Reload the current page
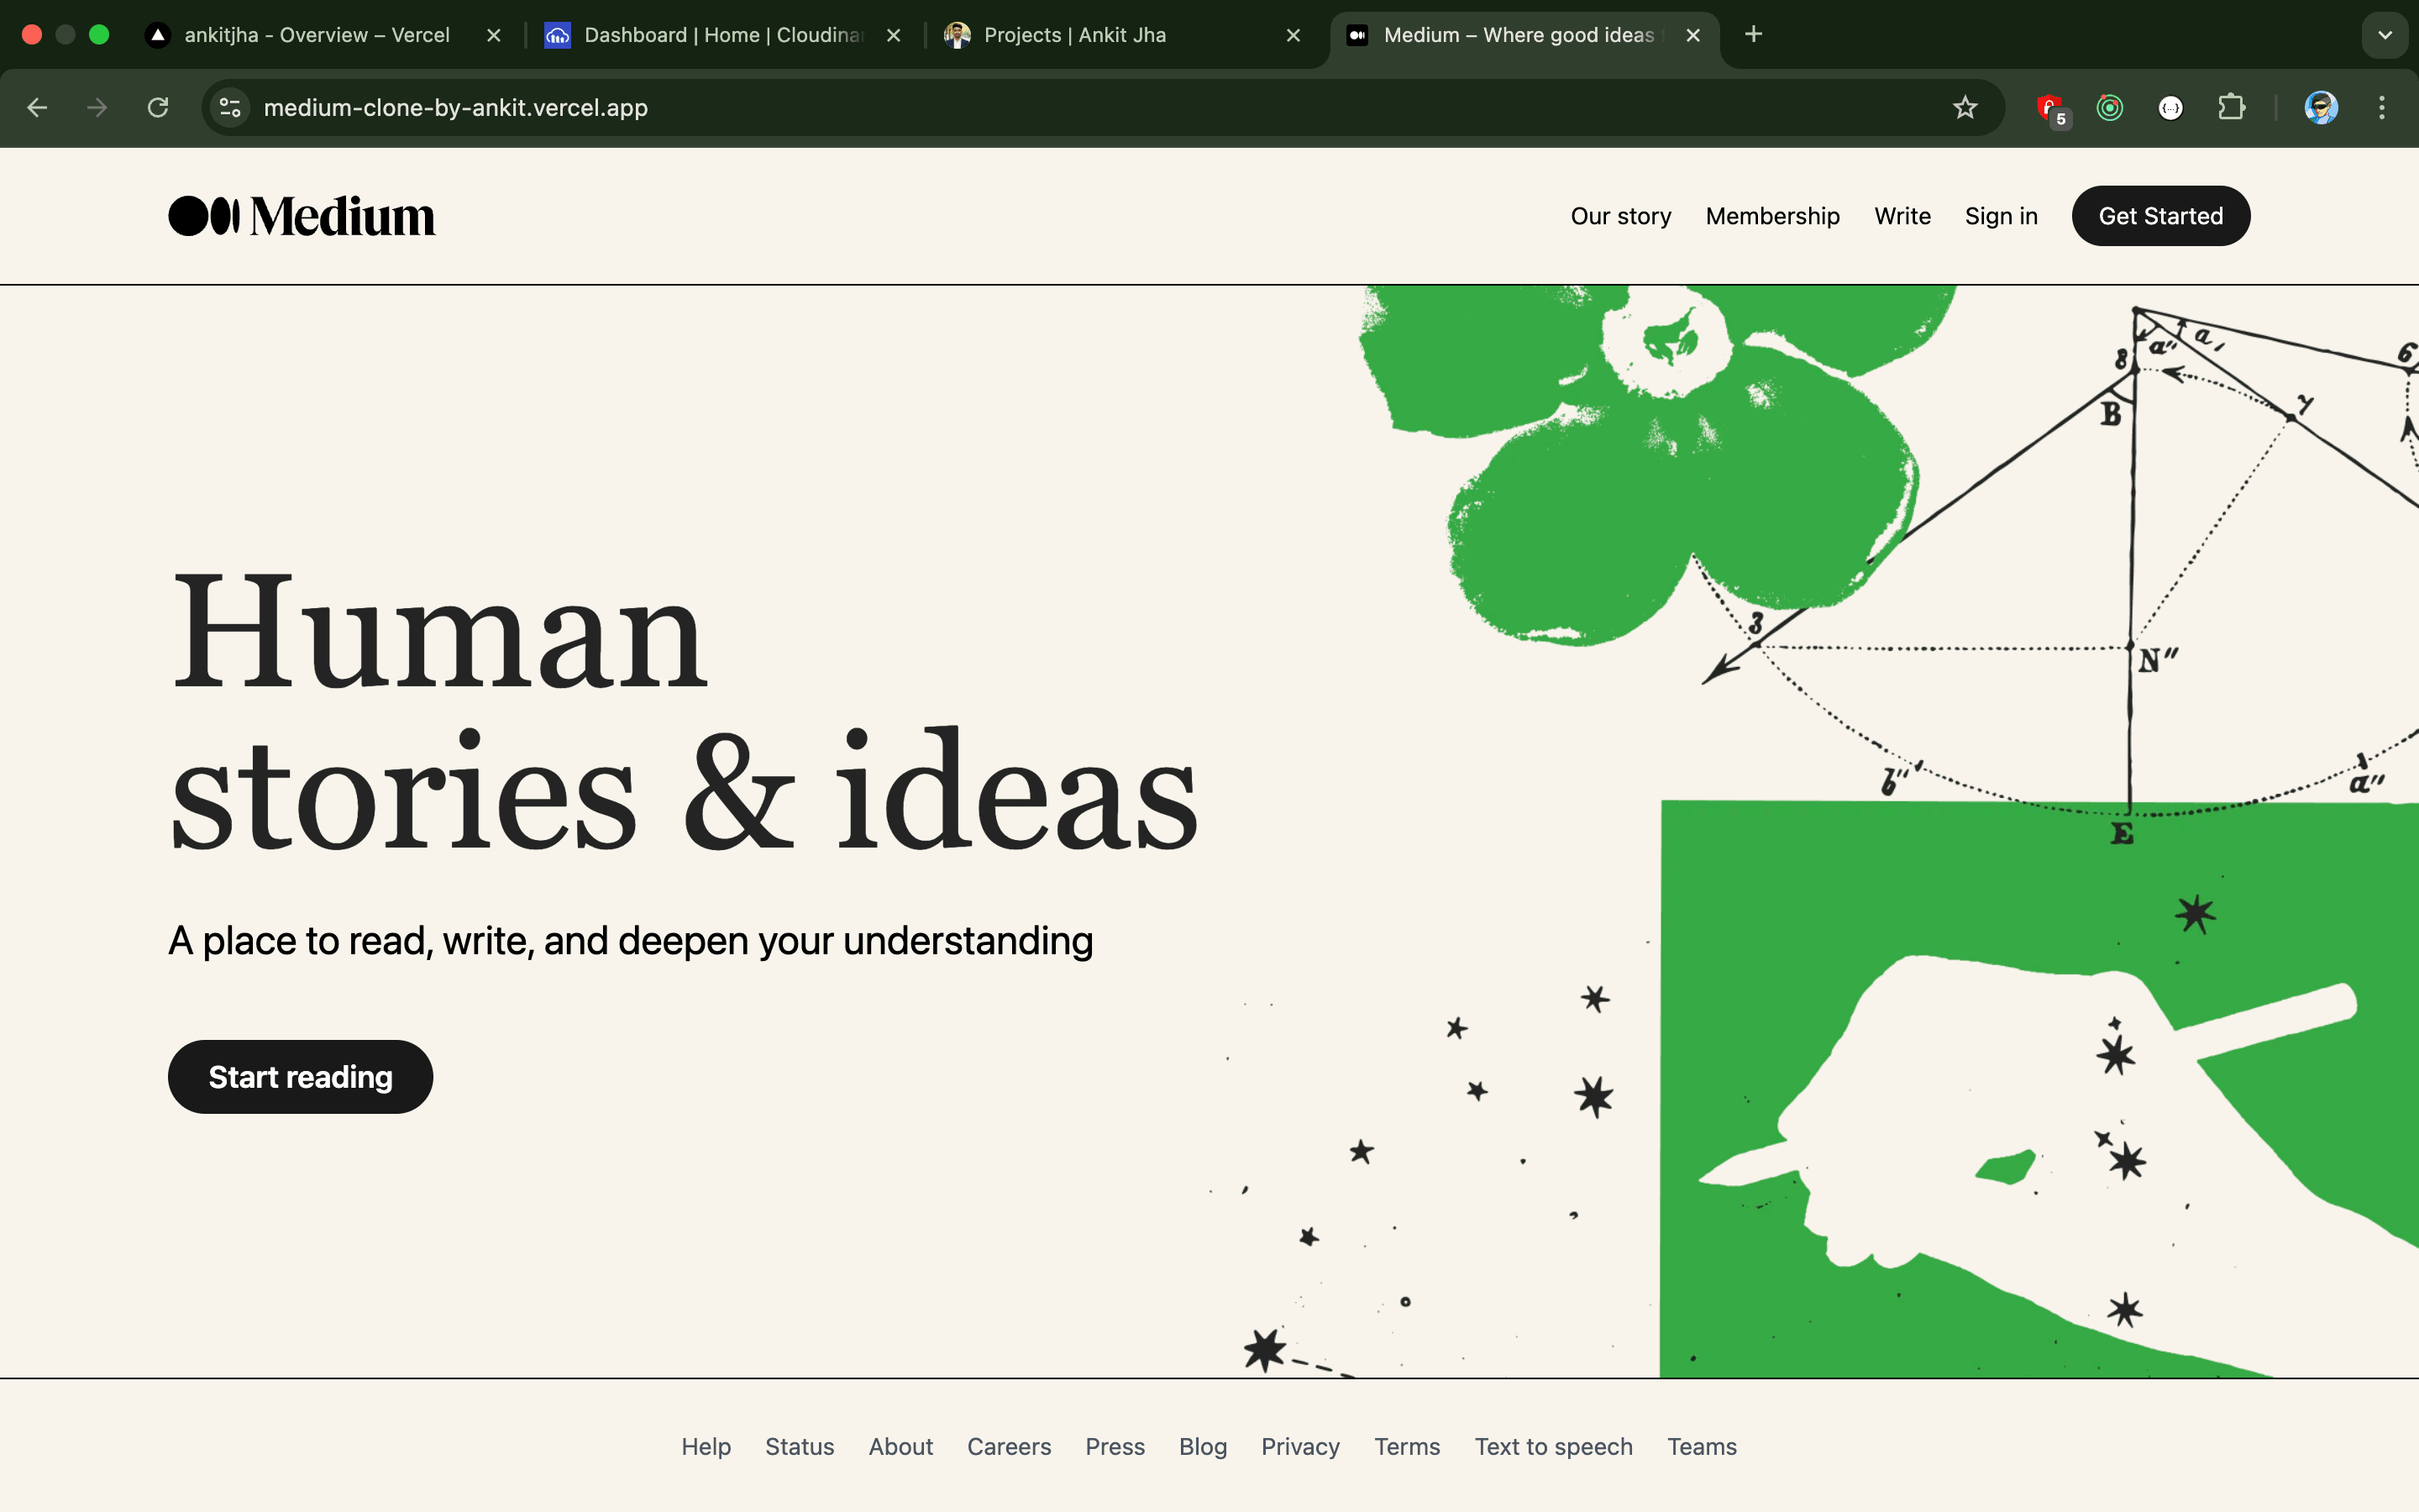This screenshot has width=2419, height=1512. (158, 107)
